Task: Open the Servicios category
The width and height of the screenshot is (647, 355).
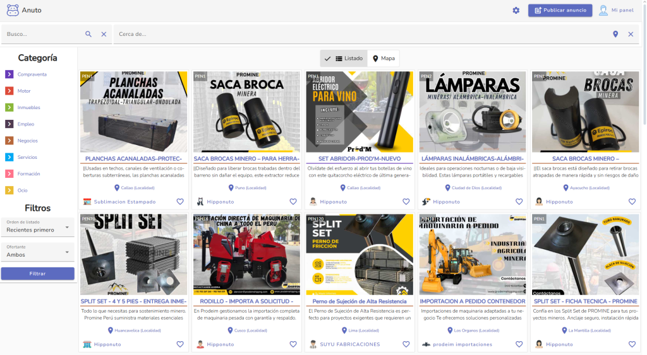Action: pyautogui.click(x=27, y=157)
